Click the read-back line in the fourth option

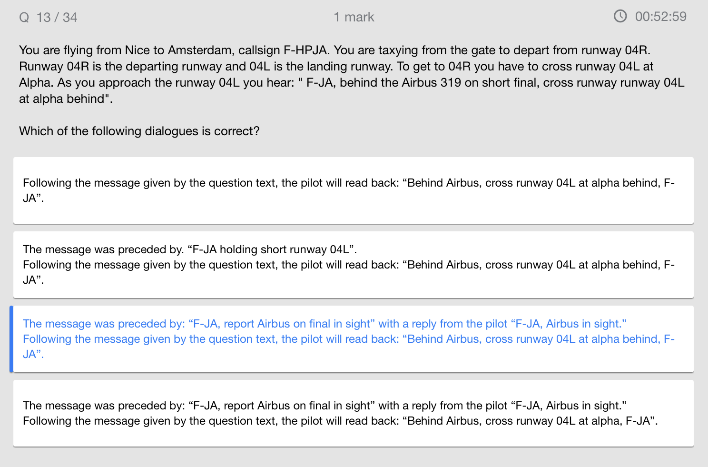340,421
